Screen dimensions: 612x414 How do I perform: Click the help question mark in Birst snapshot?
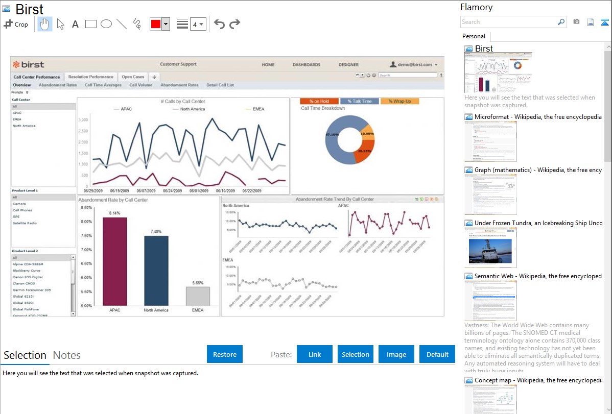click(441, 75)
